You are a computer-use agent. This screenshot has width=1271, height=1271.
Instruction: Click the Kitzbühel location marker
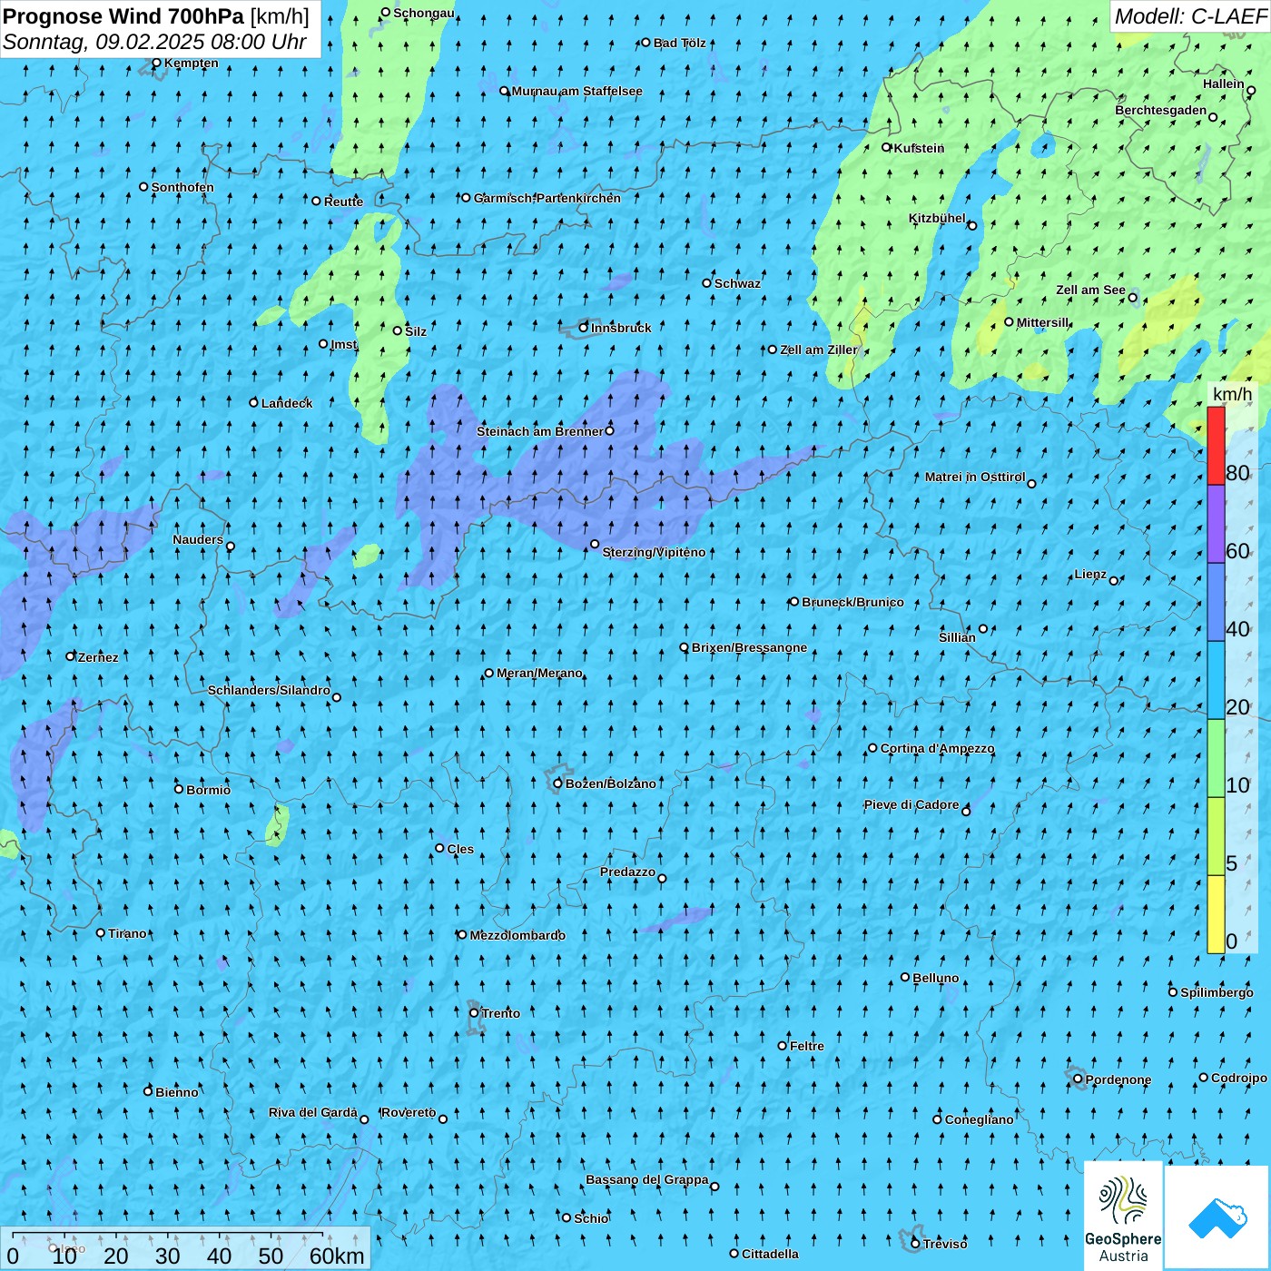click(x=972, y=225)
